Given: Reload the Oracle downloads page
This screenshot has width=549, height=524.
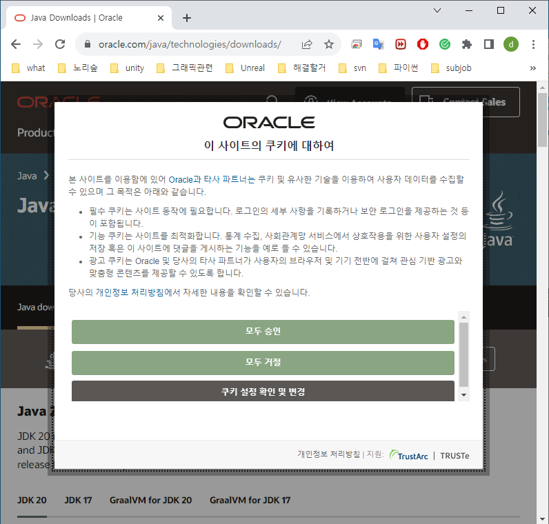Looking at the screenshot, I should point(60,44).
